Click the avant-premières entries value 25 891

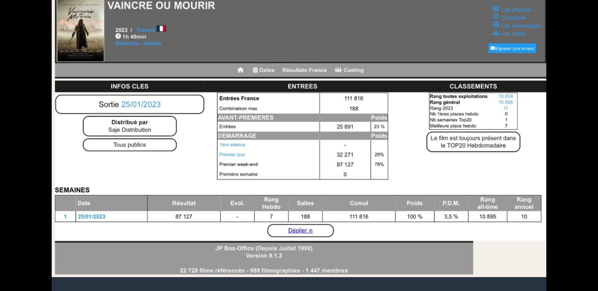click(x=345, y=127)
